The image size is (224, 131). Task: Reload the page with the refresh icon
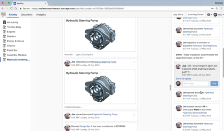[x=11, y=8]
